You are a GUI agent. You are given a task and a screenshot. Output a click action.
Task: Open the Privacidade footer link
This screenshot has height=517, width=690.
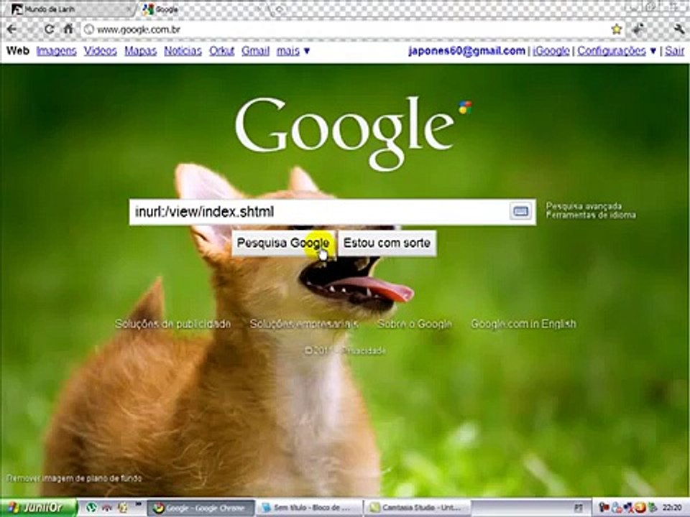click(x=364, y=351)
